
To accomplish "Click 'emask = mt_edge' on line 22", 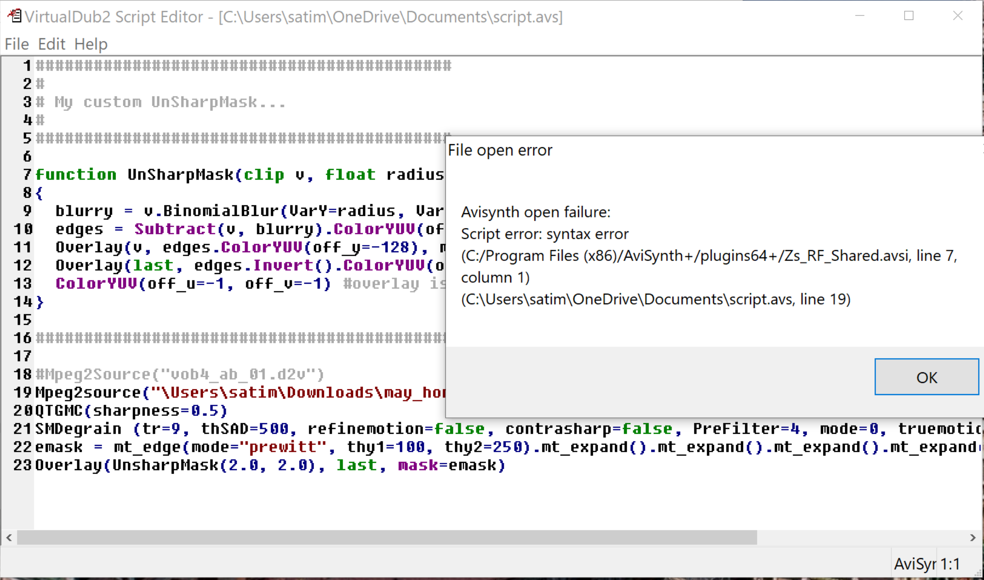I will (x=108, y=447).
